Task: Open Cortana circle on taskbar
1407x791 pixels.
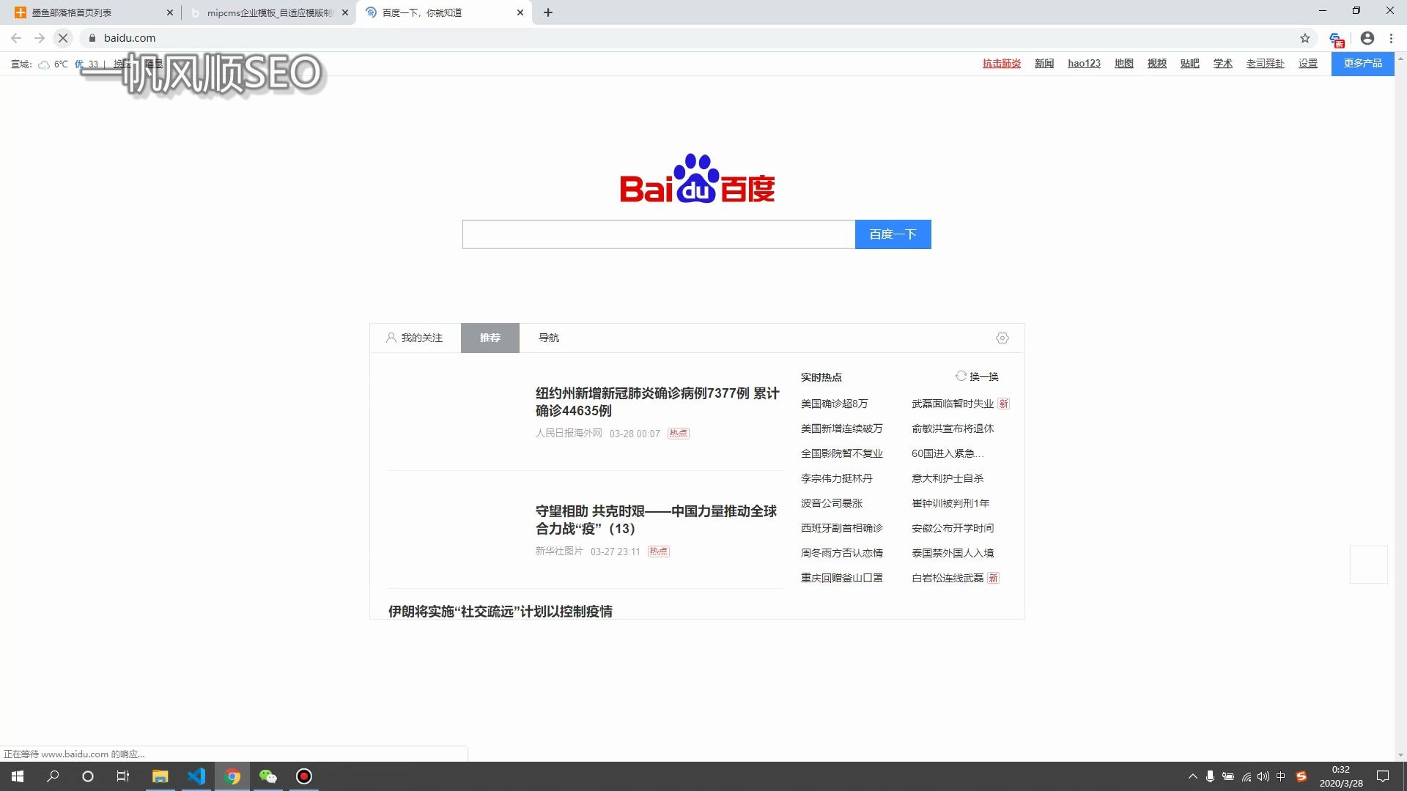Action: coord(88,776)
